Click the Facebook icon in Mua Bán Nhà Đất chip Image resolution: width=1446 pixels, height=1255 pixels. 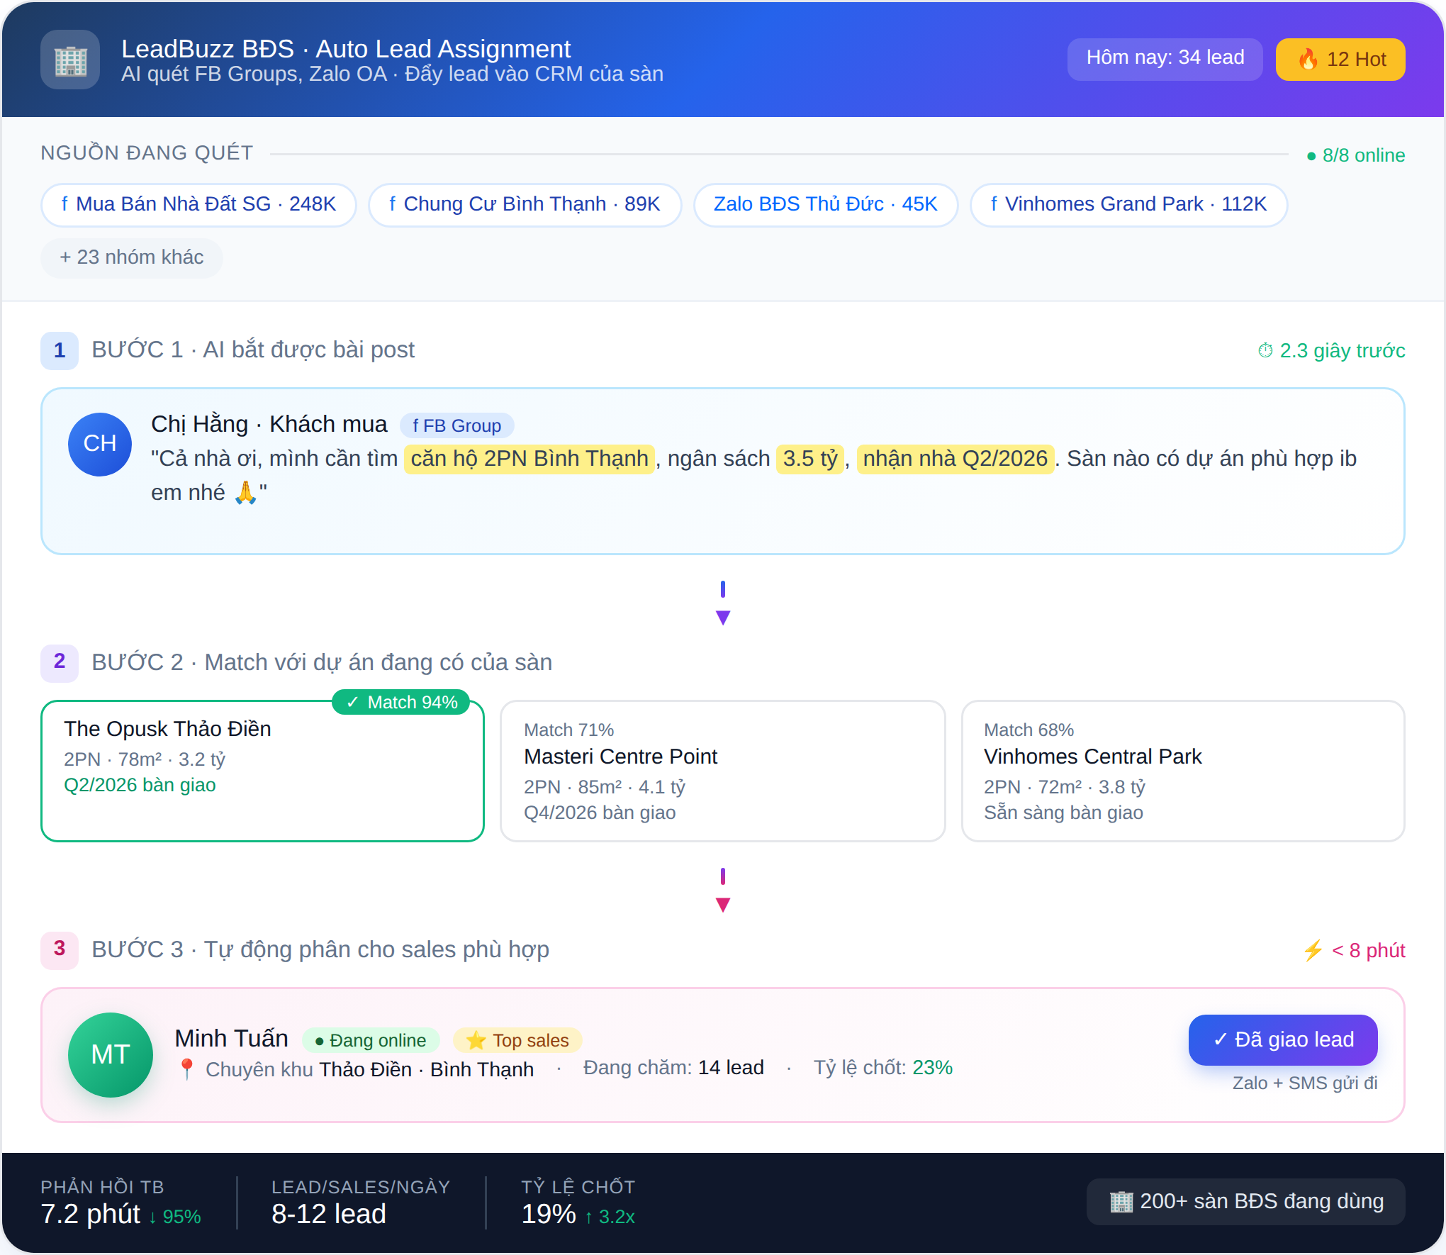[65, 204]
